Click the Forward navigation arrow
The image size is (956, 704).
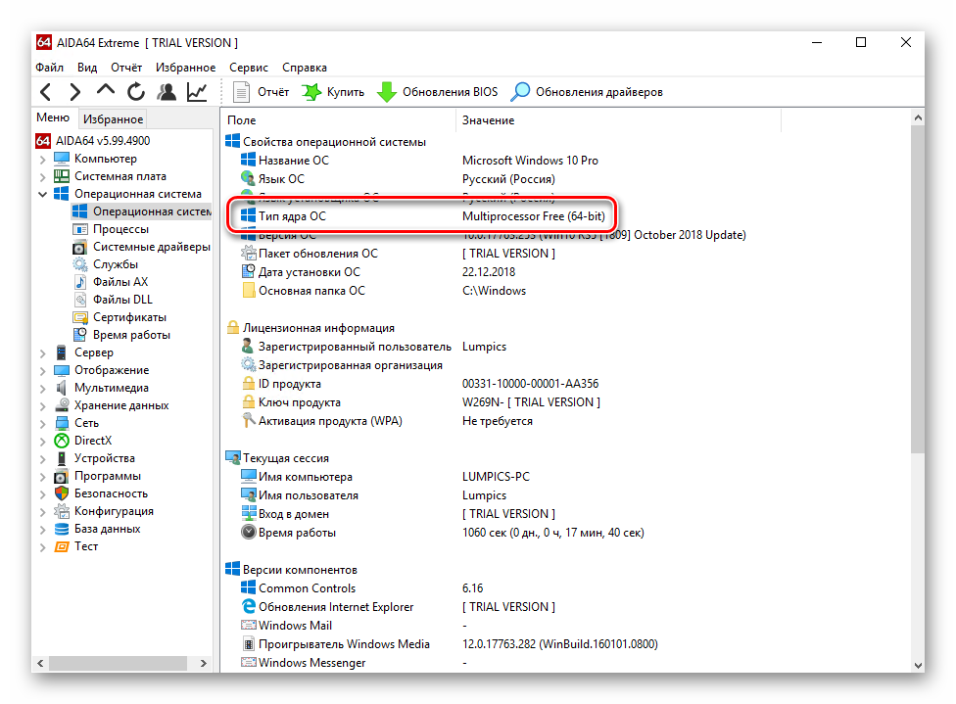click(75, 92)
